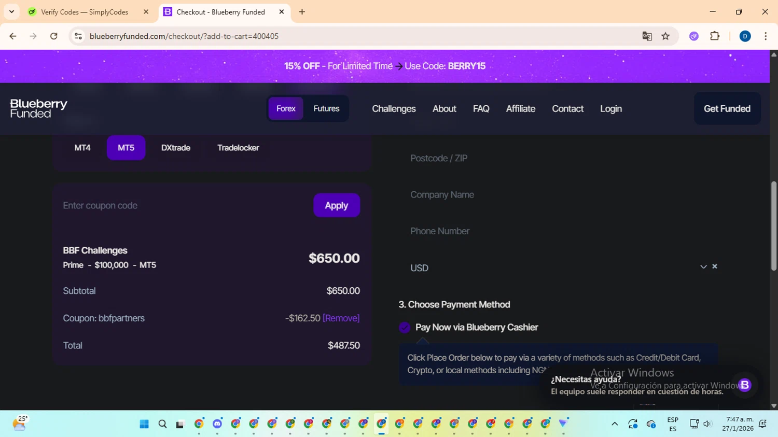Click the ¿Necesitas ayuda? chat popup
778x437 pixels.
(x=637, y=385)
